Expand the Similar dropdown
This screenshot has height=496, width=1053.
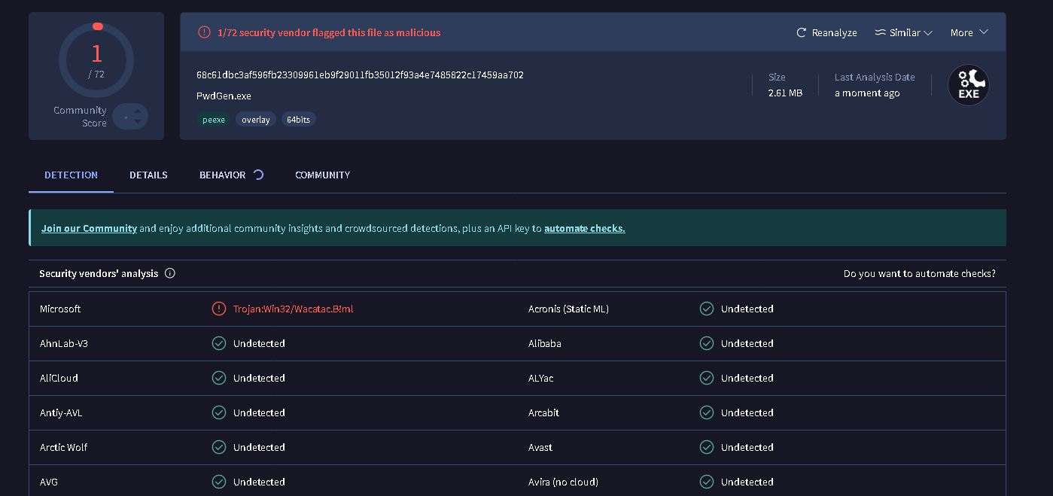coord(904,33)
